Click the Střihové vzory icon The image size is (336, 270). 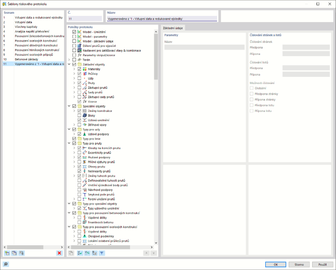click(85, 125)
